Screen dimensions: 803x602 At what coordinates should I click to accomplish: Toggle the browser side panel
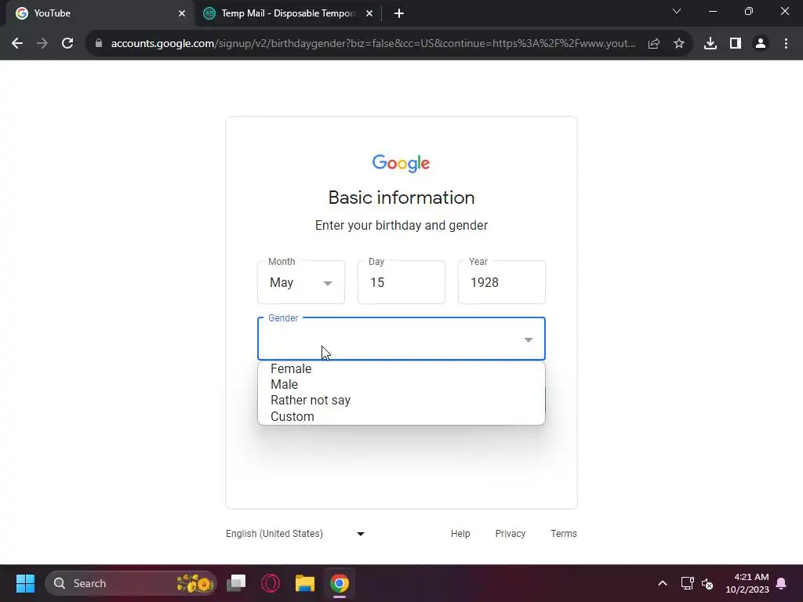pos(736,44)
